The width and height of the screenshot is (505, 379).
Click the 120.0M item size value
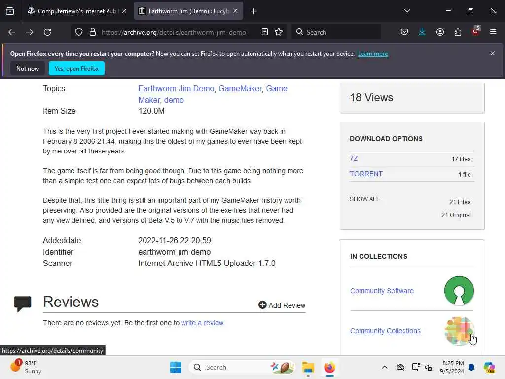tap(151, 111)
